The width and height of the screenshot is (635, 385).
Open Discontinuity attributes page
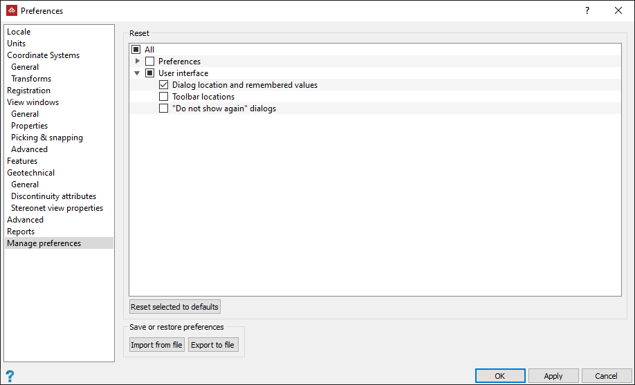53,196
